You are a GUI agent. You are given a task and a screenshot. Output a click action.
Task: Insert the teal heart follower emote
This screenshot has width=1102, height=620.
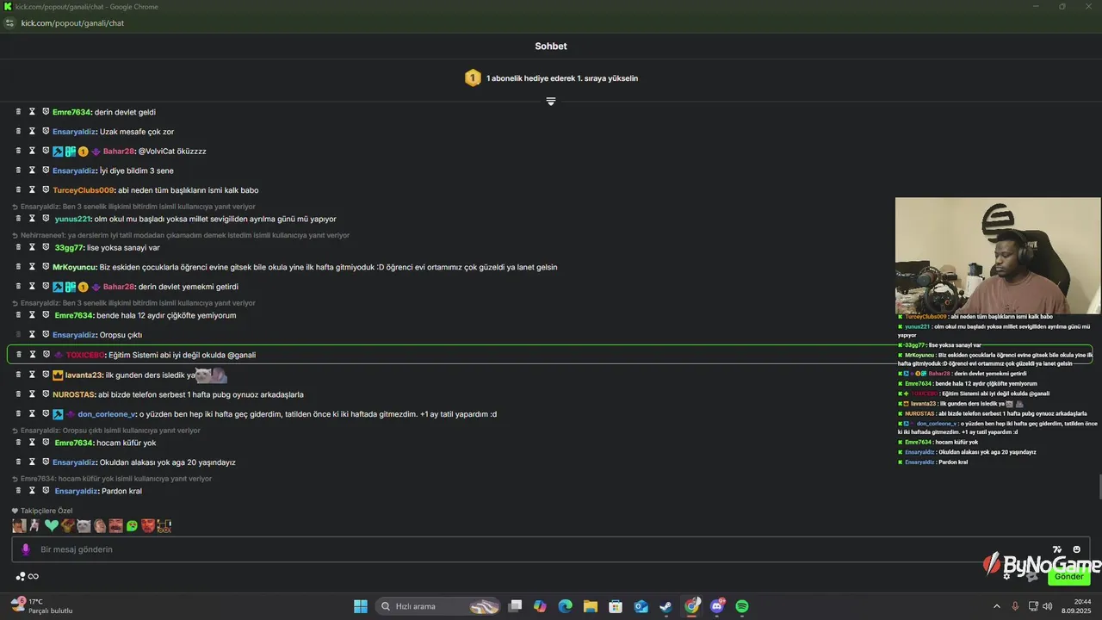point(52,525)
